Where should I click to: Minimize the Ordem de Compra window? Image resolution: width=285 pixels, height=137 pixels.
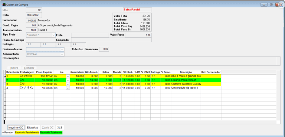[264, 4]
